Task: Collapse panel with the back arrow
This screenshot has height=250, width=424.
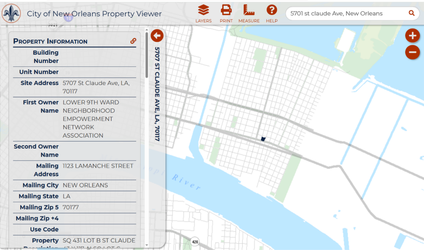Action: pyautogui.click(x=157, y=36)
